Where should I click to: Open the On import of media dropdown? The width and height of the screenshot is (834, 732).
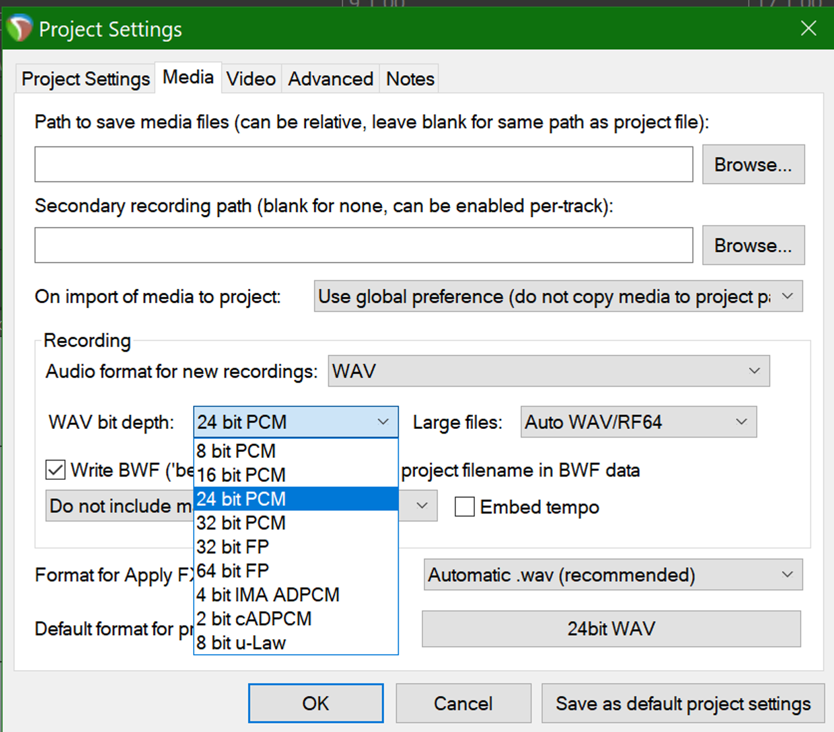pos(557,296)
